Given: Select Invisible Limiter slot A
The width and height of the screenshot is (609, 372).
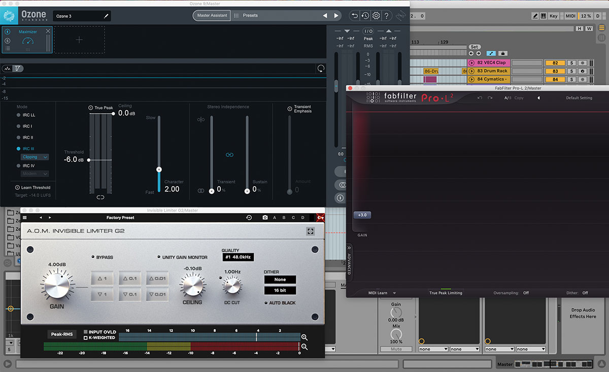Looking at the screenshot, I should click(x=275, y=218).
